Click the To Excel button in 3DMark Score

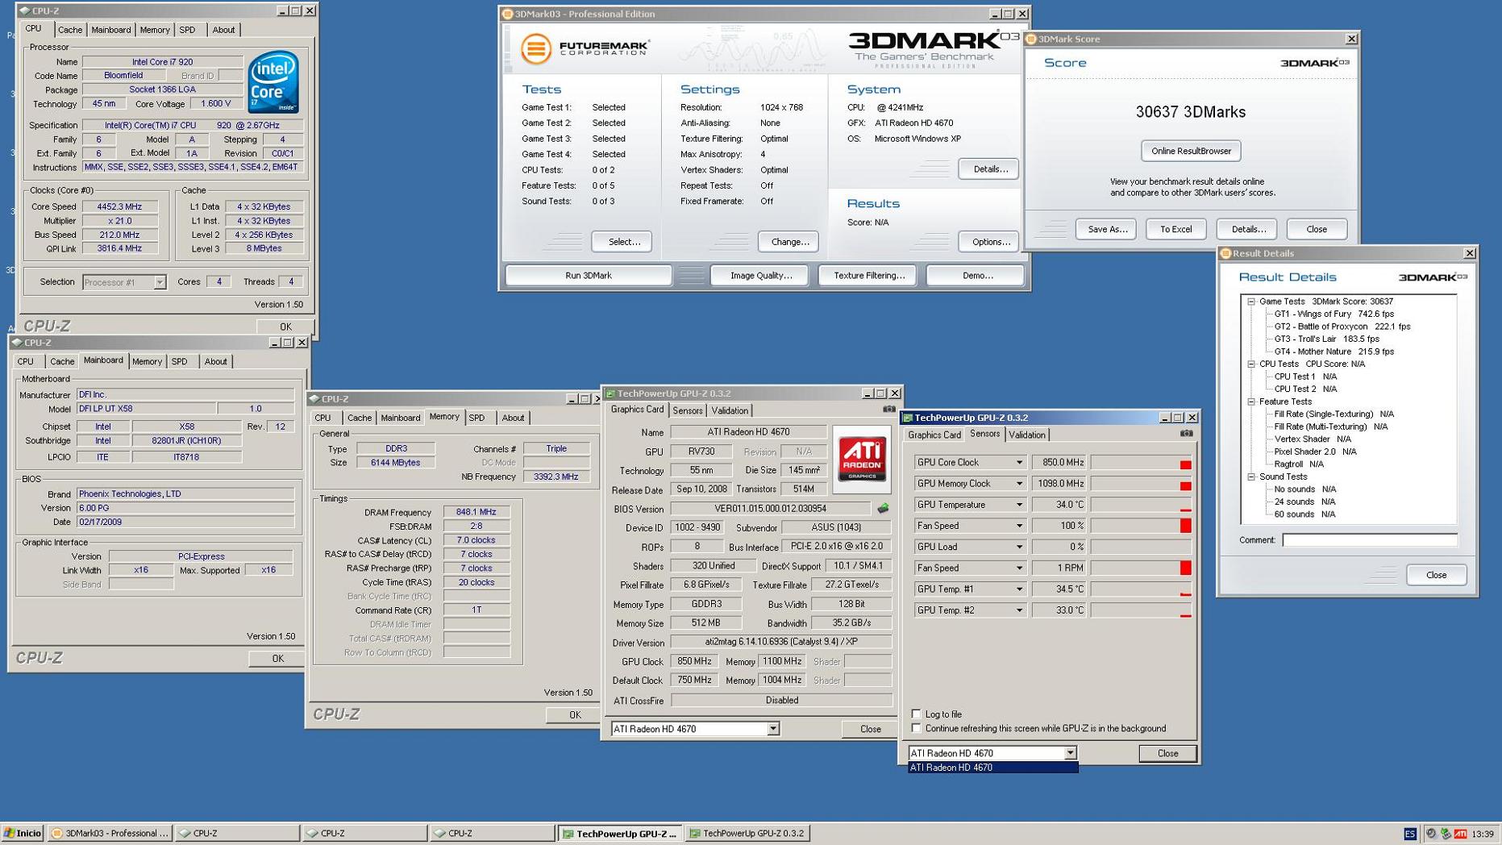coord(1175,229)
